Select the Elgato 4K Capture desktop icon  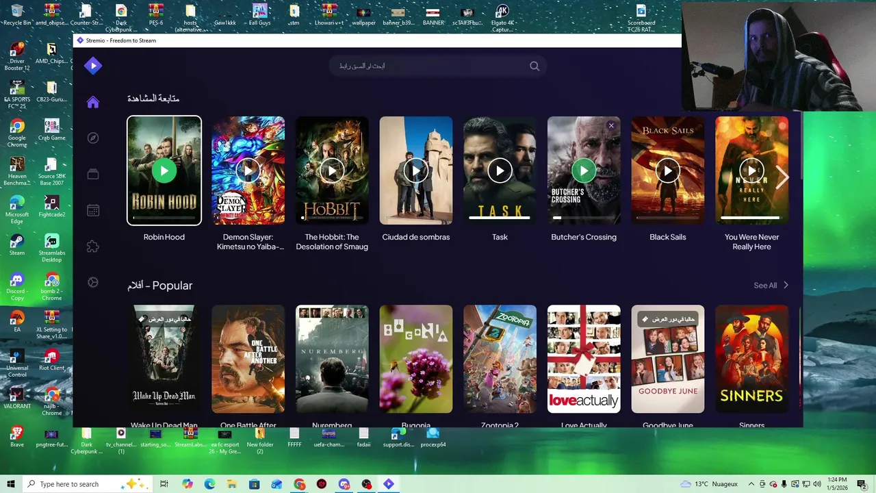tap(502, 18)
